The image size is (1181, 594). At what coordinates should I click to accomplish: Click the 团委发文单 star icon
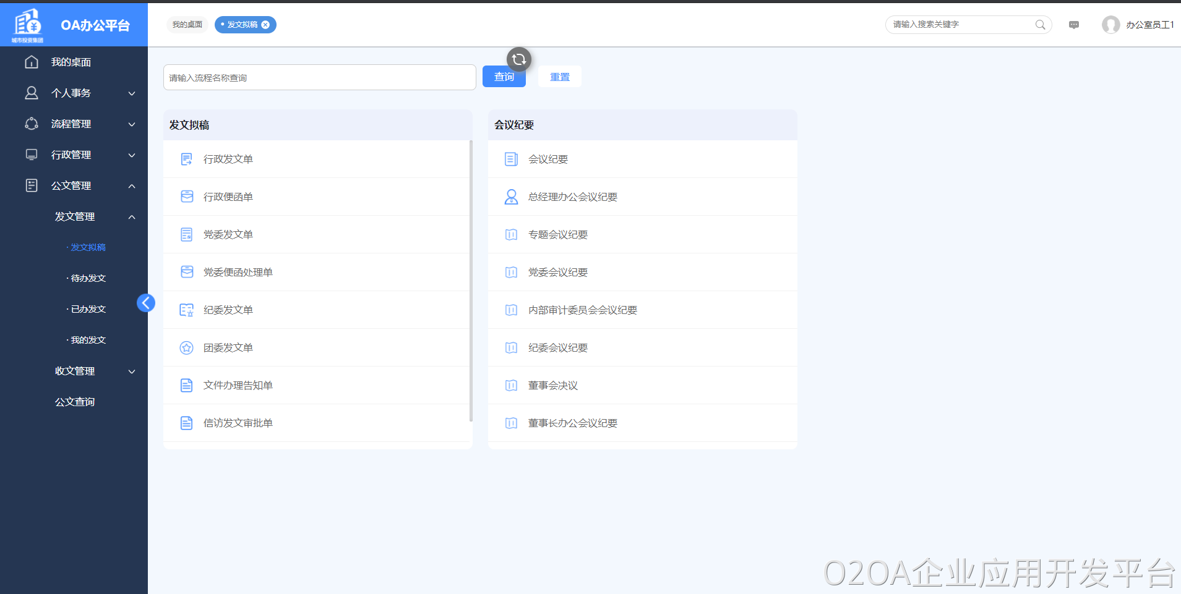[186, 348]
